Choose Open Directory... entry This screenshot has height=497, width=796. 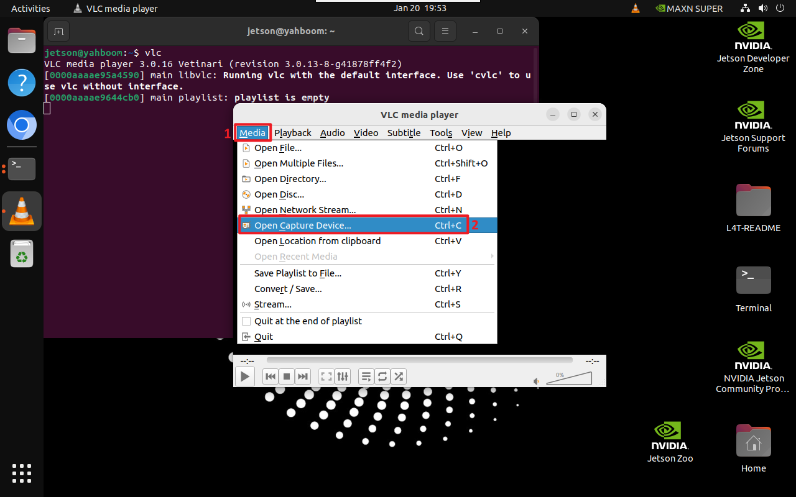tap(367, 179)
